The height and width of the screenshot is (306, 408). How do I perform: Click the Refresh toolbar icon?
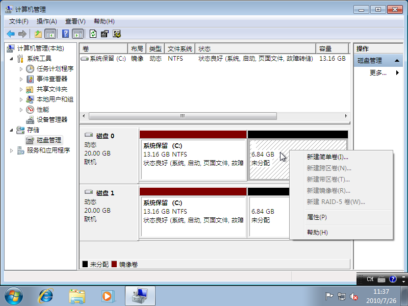pyautogui.click(x=93, y=34)
